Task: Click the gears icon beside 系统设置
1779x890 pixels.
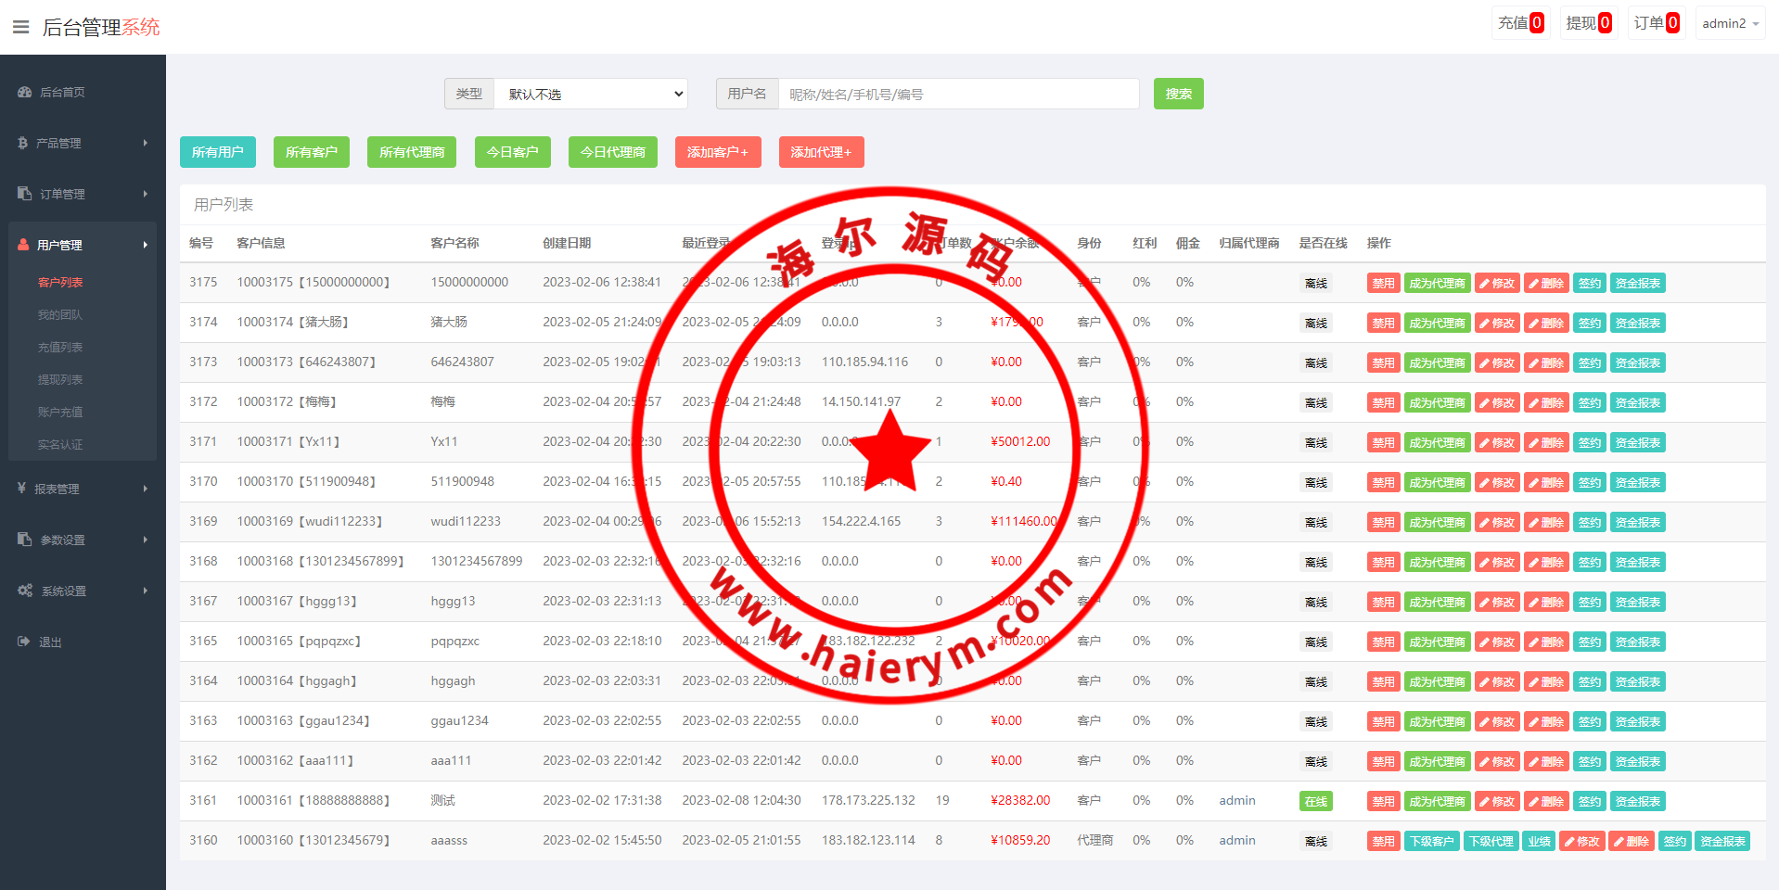Action: [x=25, y=591]
